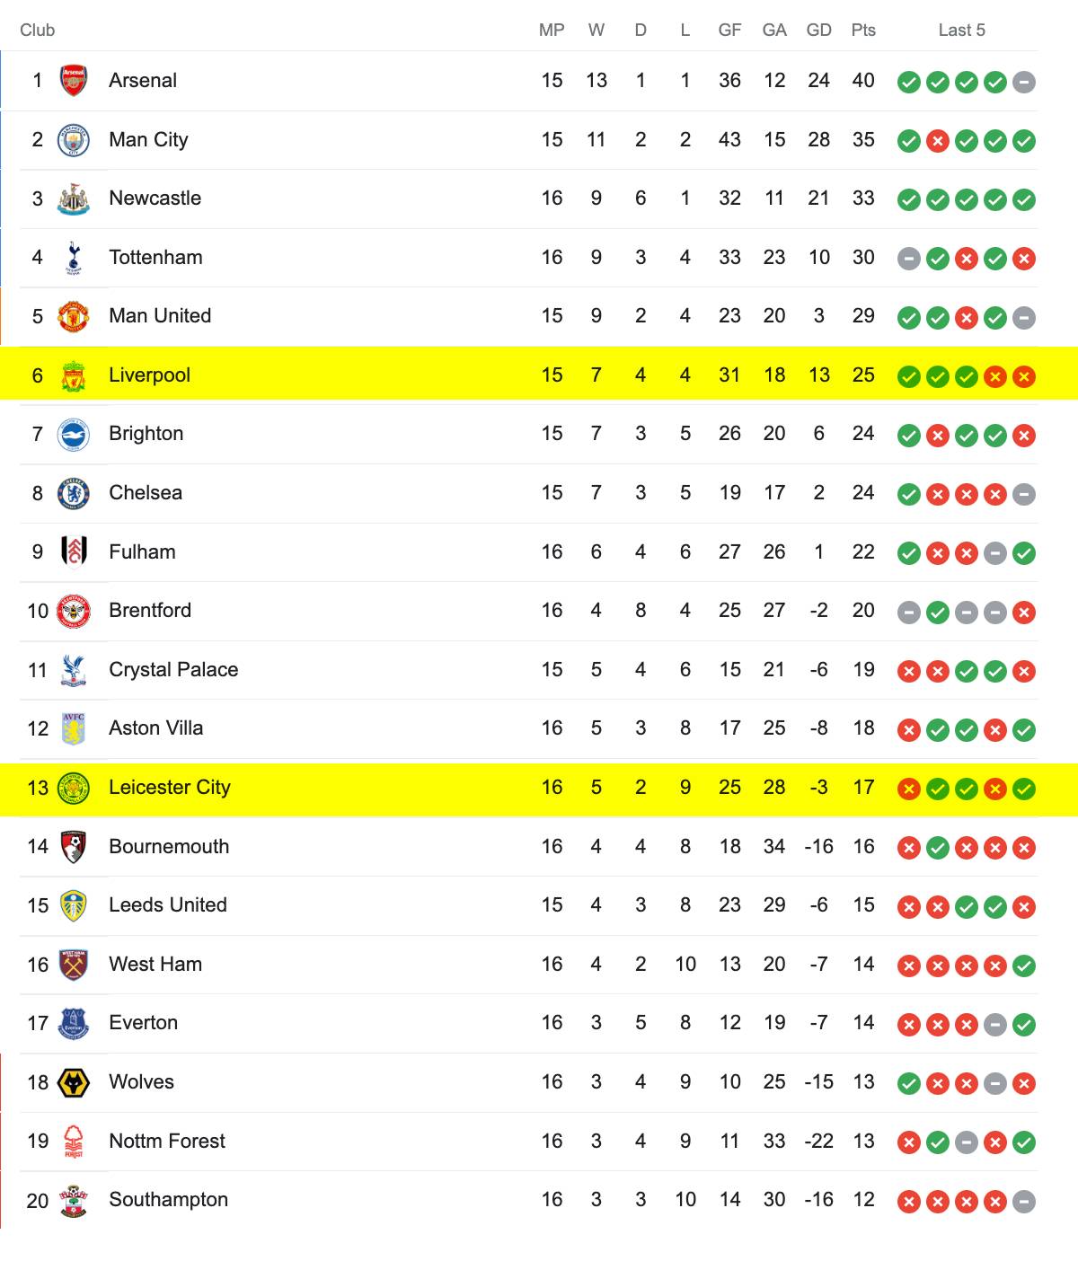
Task: Open the Crystal Palace team link
Action: click(x=173, y=670)
